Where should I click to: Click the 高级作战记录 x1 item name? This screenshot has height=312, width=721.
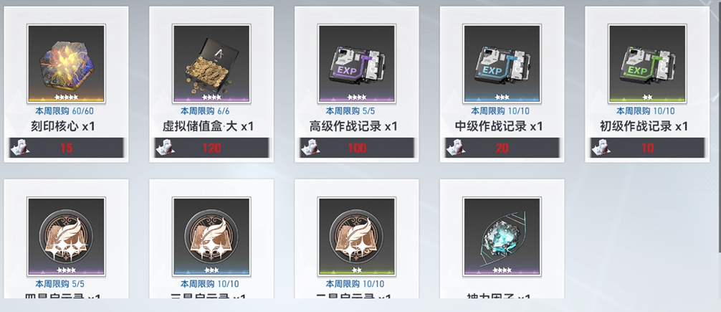353,126
